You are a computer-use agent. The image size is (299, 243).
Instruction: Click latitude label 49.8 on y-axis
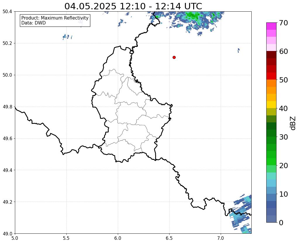click(7, 107)
